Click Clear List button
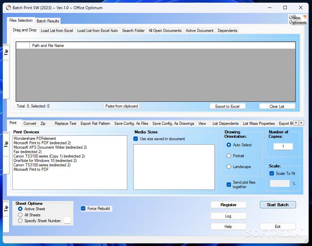Image resolution: width=312 pixels, height=246 pixels. [x=277, y=106]
